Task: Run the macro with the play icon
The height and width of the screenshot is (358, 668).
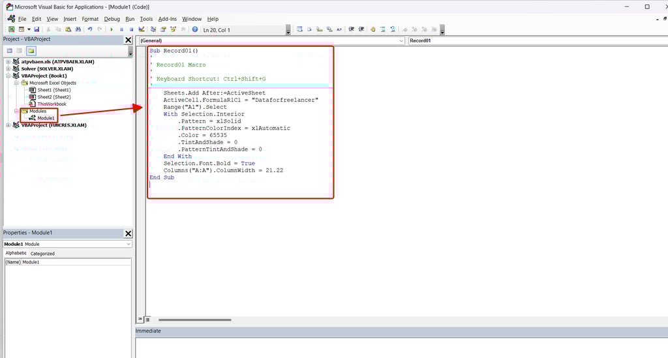Action: tap(112, 29)
